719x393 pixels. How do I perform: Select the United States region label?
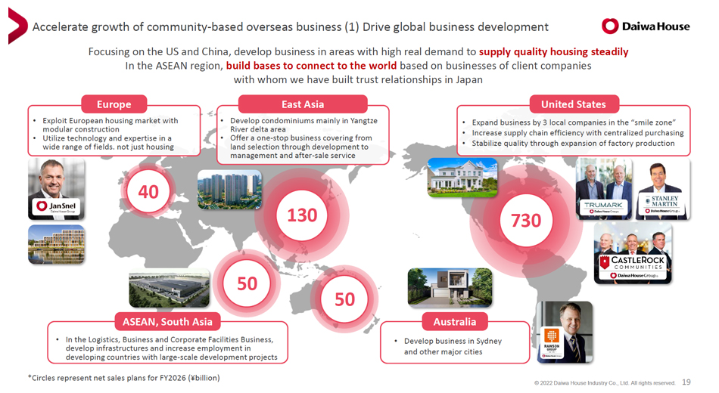tap(573, 104)
